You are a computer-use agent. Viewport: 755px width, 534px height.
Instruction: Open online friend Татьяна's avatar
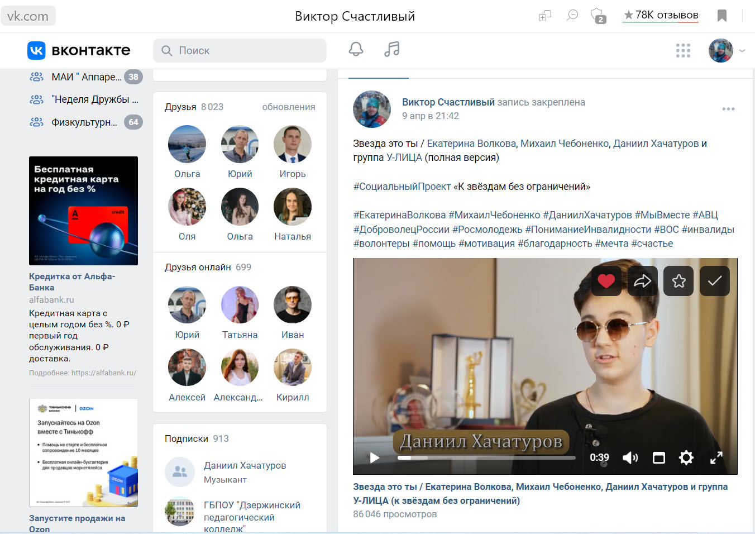tap(240, 305)
